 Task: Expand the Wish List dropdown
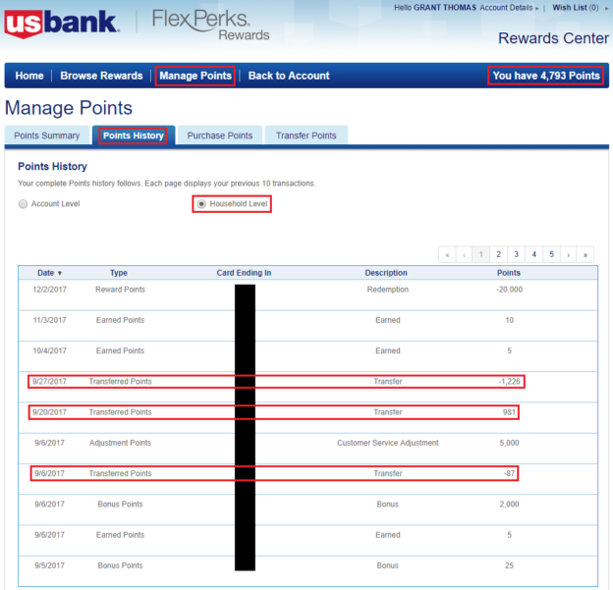pos(578,8)
